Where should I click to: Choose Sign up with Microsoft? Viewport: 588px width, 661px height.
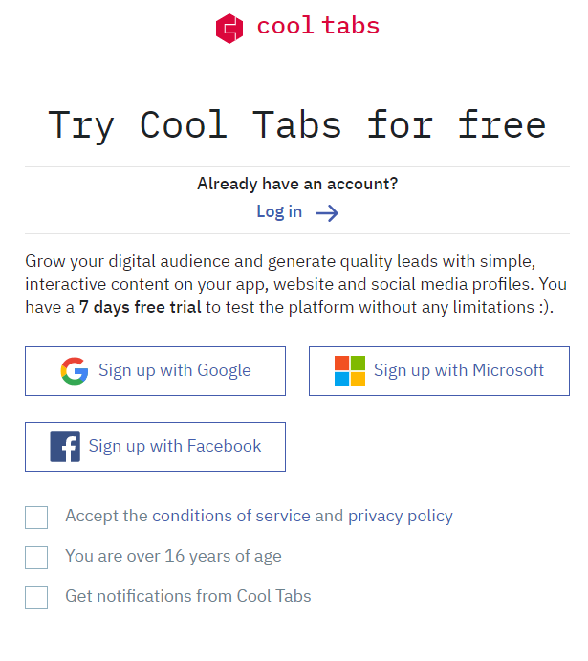439,371
